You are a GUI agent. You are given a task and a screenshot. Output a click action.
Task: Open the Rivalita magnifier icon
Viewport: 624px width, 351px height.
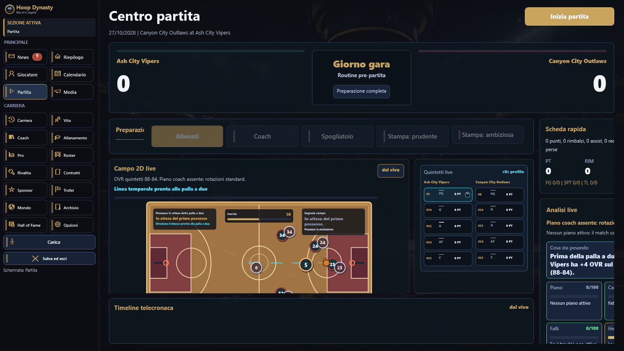pos(11,172)
